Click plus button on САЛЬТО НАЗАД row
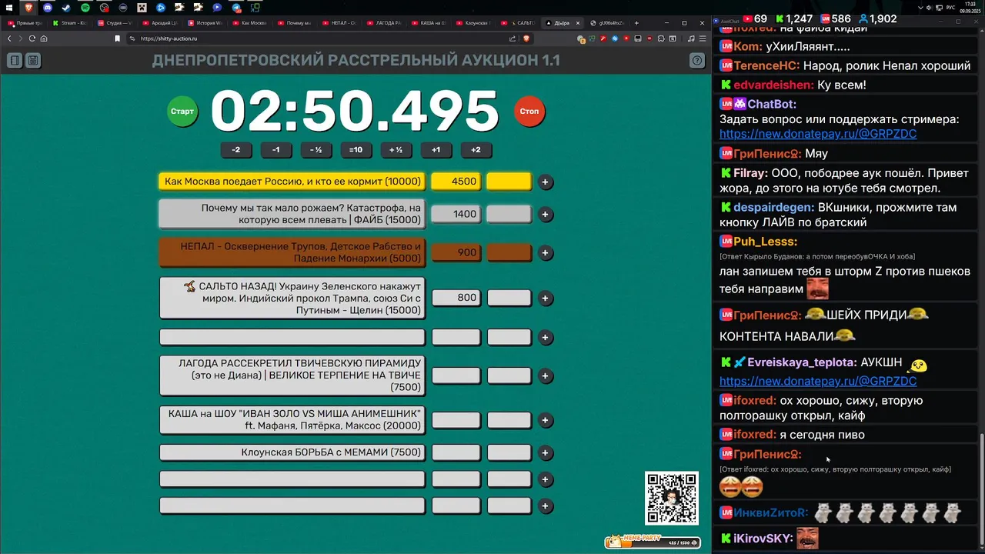985x554 pixels. point(546,298)
